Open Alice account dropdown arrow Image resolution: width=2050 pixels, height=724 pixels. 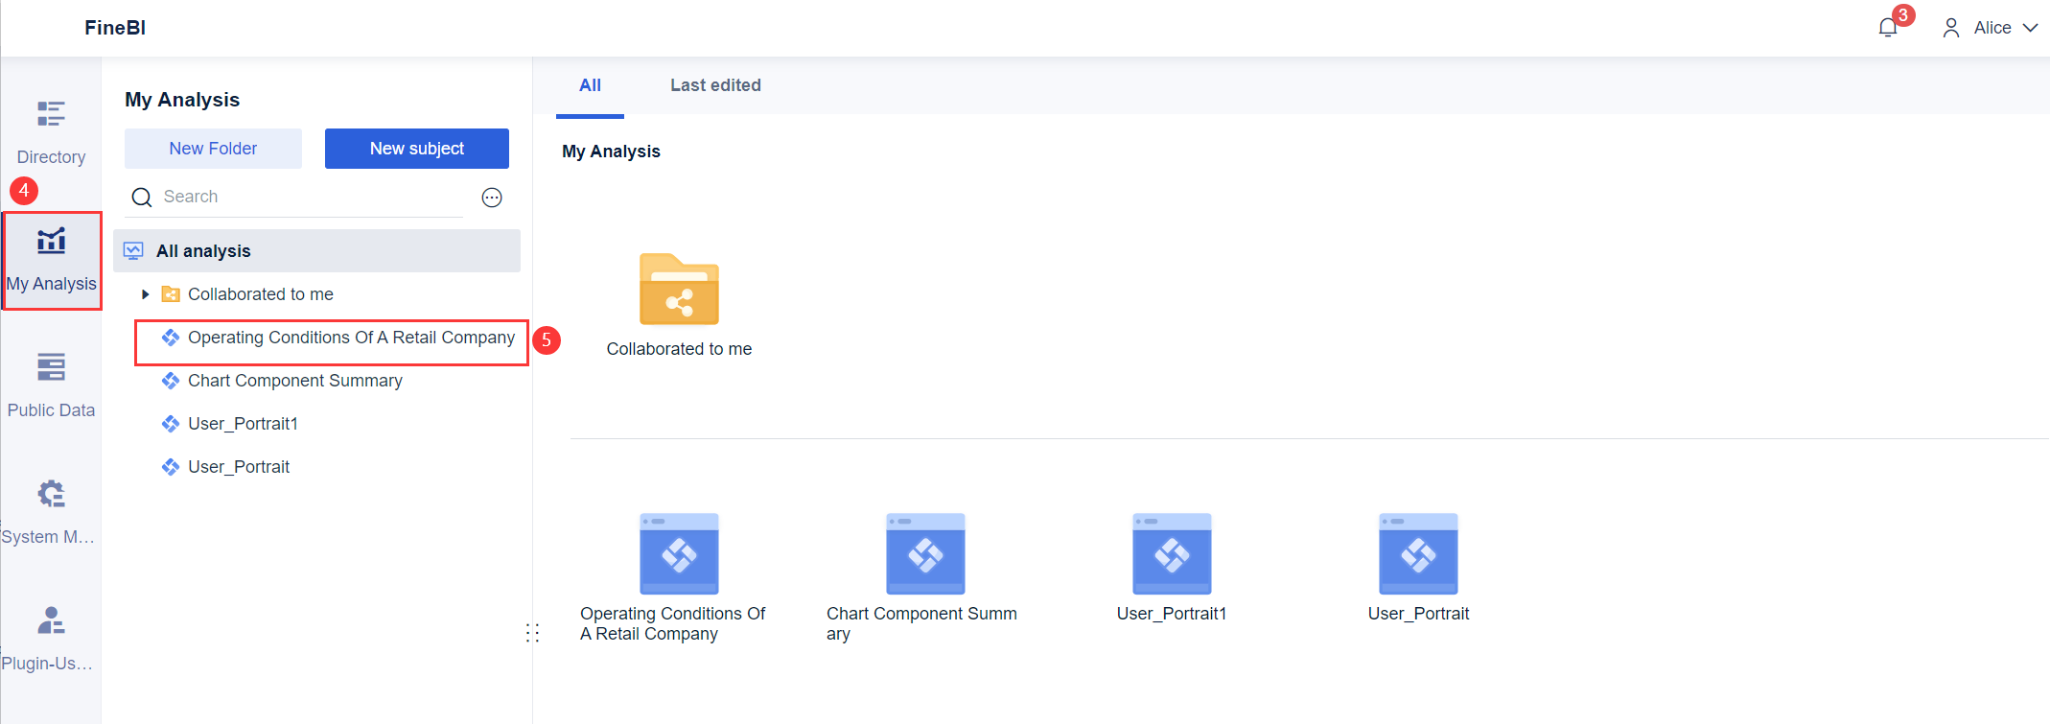pos(2030,28)
